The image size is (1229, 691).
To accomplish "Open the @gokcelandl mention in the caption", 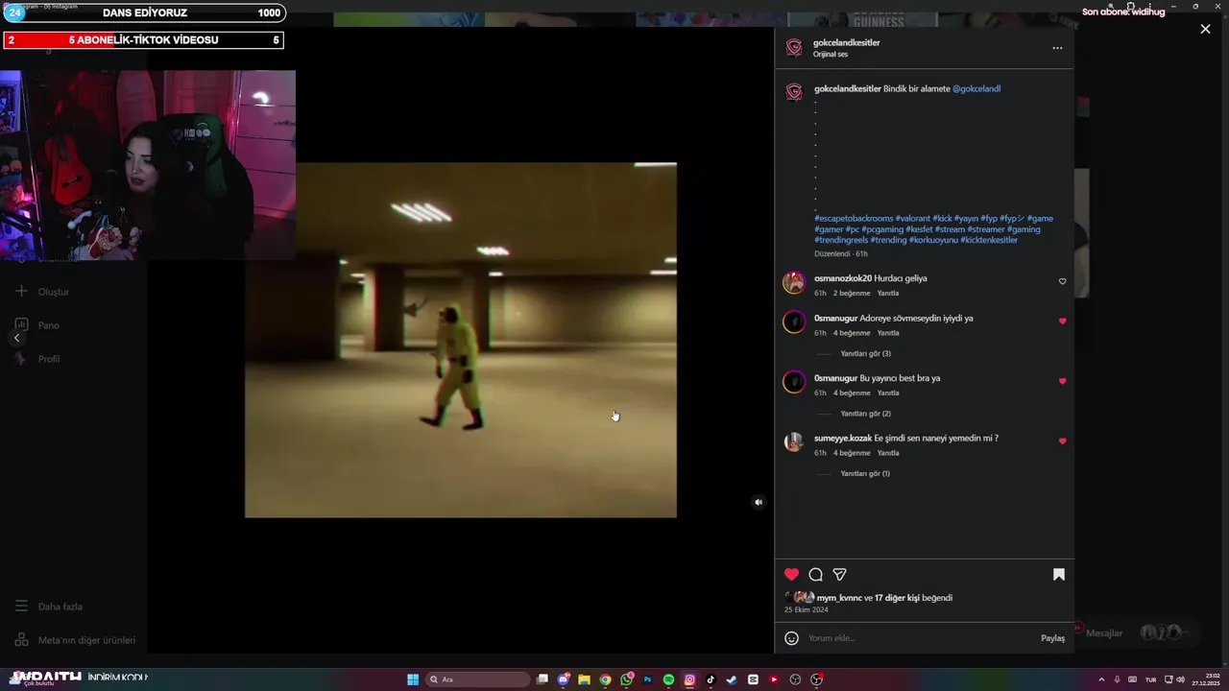I will click(976, 88).
